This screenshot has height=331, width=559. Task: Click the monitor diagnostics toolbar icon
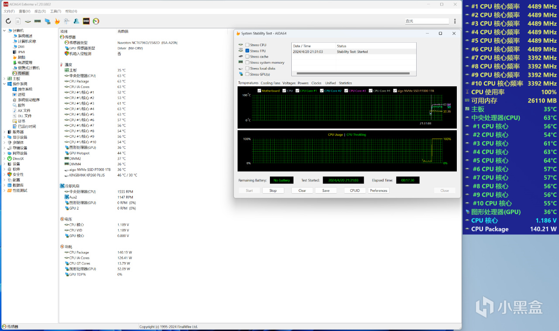click(x=47, y=21)
